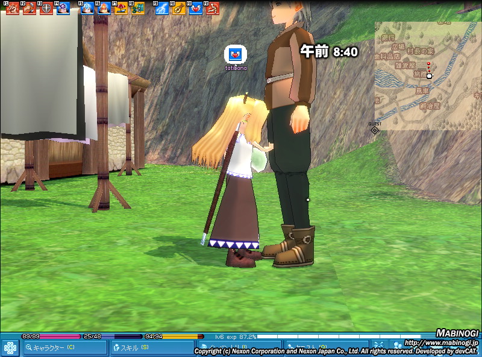Click the F5 blue flame character skill

click(x=87, y=8)
